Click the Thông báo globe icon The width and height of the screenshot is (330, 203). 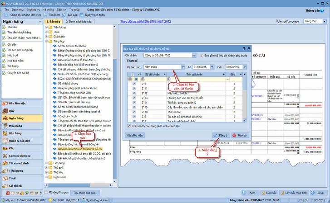(322, 11)
